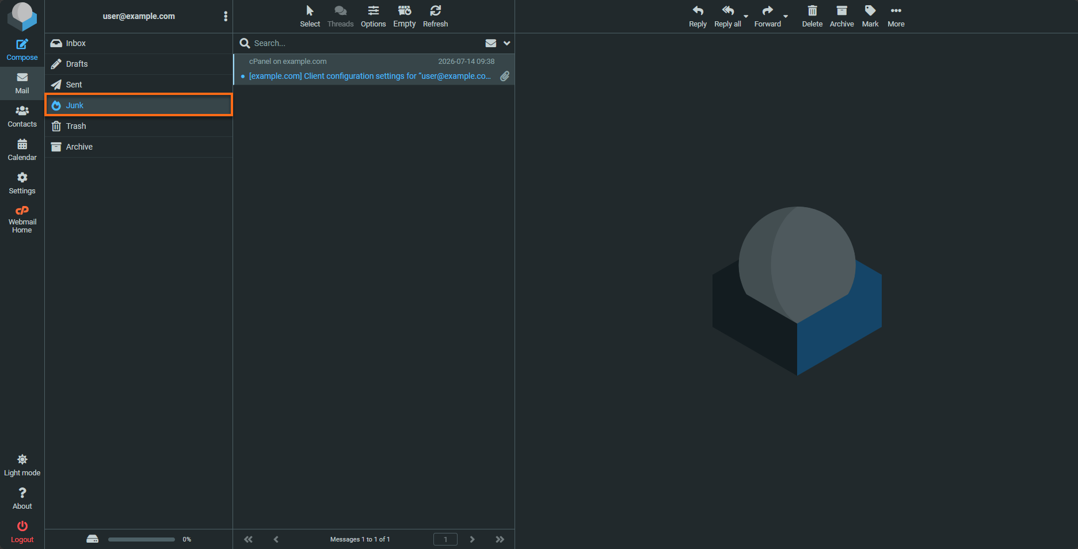The width and height of the screenshot is (1078, 549).
Task: Switch to the Mail section
Action: pyautogui.click(x=22, y=83)
